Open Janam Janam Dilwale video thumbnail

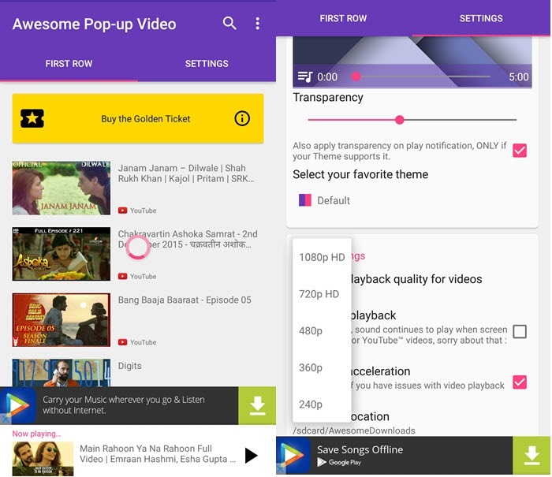62,188
